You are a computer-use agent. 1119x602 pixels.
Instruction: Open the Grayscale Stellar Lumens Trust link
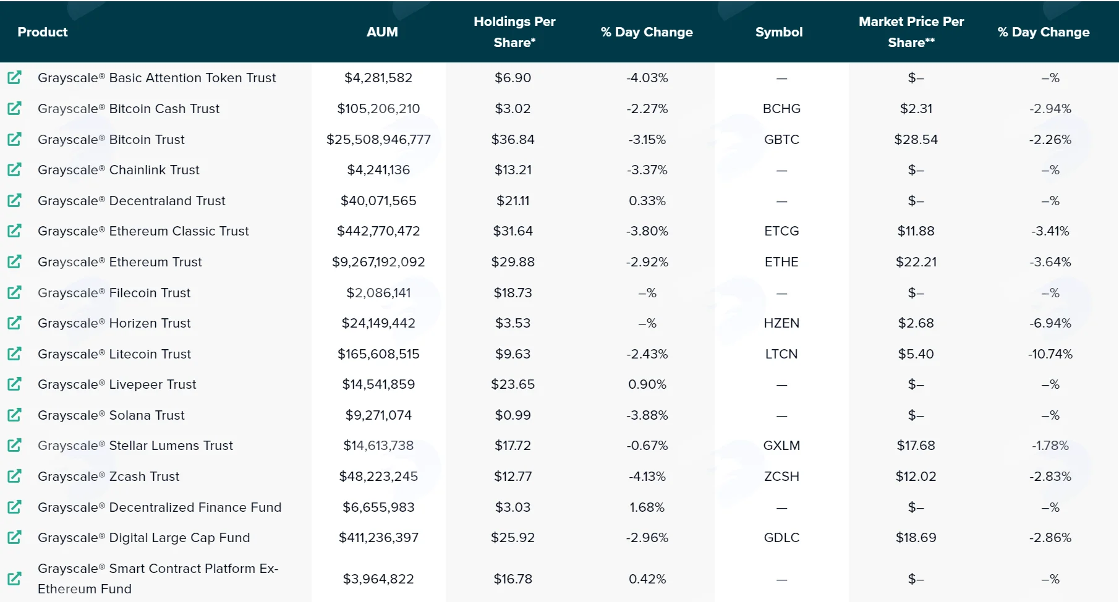[x=135, y=446]
